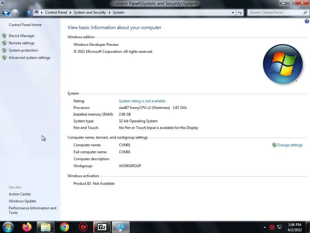The image size is (310, 233).
Task: Select the System breadcrumb item
Action: pos(119,12)
